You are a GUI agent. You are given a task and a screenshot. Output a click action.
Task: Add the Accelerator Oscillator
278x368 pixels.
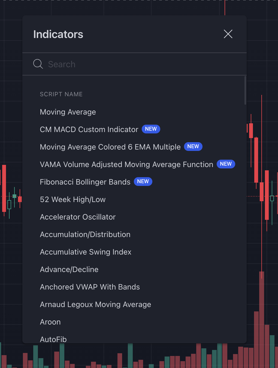coord(78,217)
